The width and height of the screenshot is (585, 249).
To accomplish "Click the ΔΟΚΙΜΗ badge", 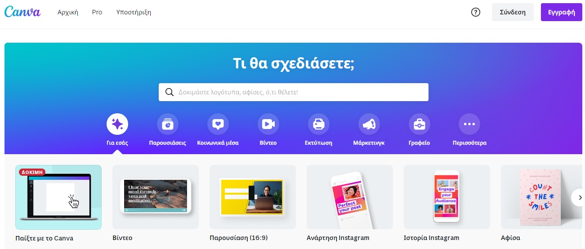I will 32,172.
